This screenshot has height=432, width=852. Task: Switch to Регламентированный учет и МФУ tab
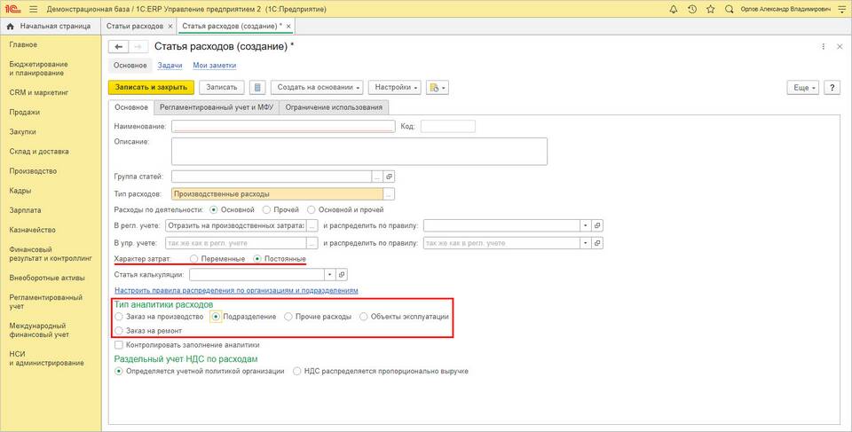pos(217,107)
